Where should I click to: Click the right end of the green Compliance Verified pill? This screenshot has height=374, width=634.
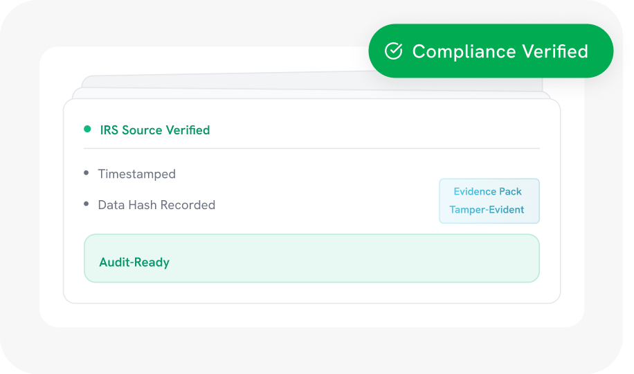(601, 51)
